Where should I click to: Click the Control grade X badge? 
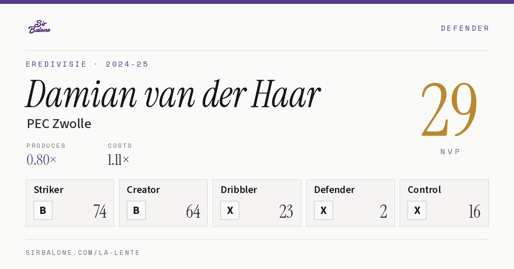tap(417, 211)
